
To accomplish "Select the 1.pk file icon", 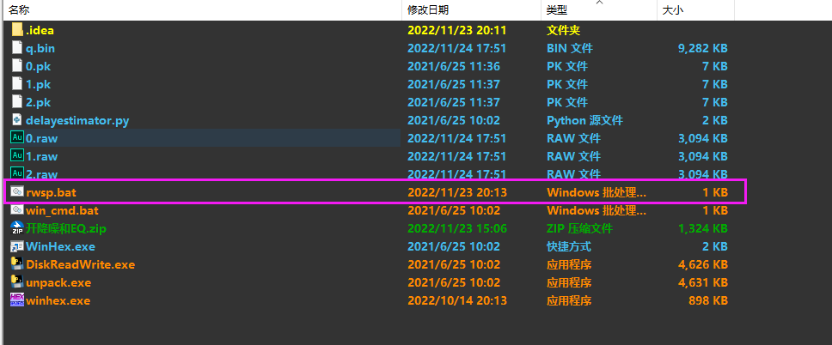I will pos(17,84).
